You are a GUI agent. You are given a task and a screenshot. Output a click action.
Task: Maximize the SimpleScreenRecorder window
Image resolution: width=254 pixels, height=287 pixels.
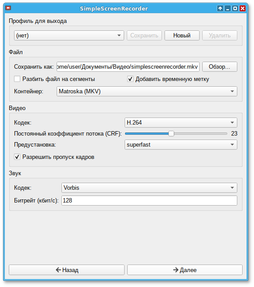[235, 8]
